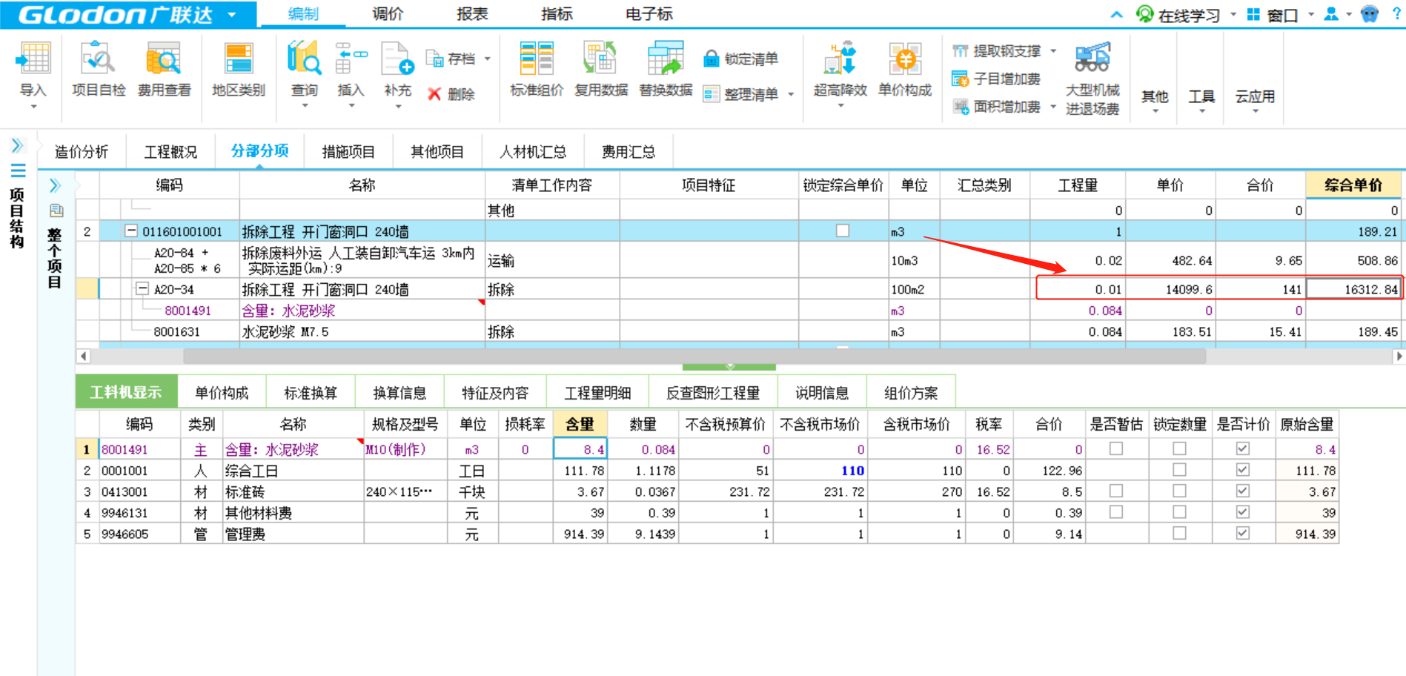Select the 含量 cell showing 8.4
The height and width of the screenshot is (676, 1406).
click(x=580, y=449)
